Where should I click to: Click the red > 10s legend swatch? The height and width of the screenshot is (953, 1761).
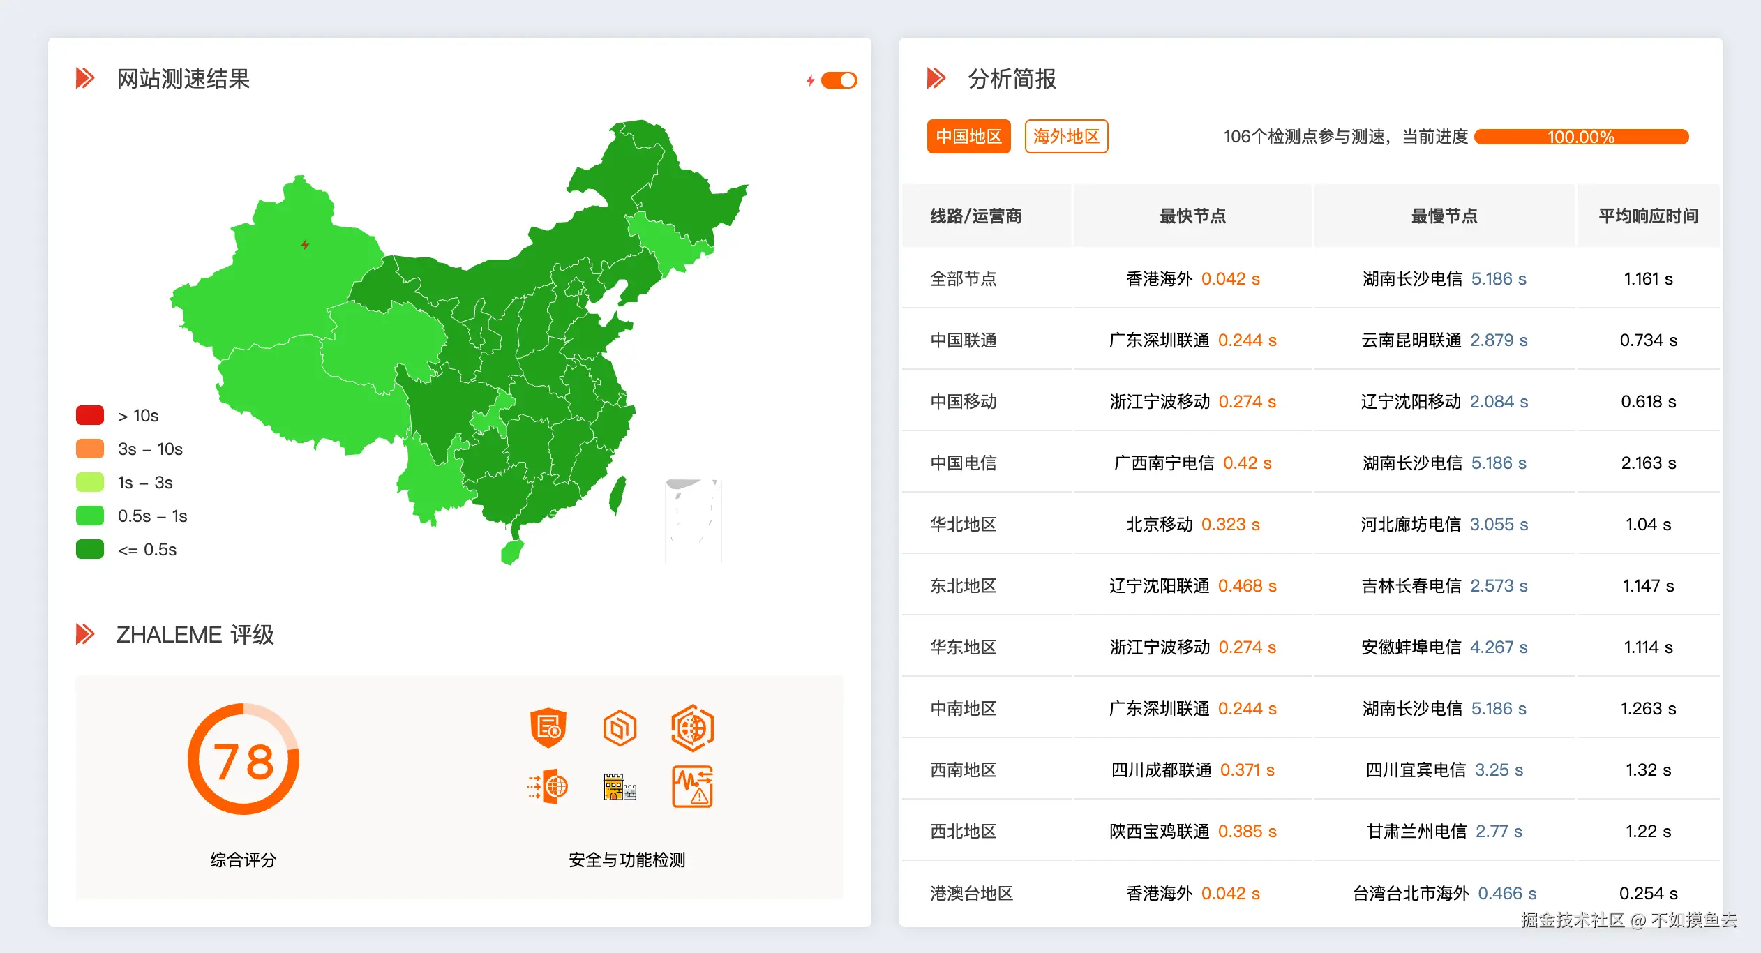click(90, 415)
